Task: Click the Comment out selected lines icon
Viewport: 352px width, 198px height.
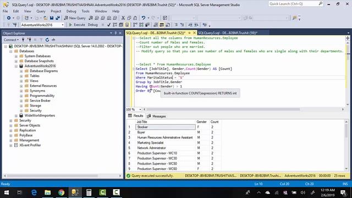Action: pyautogui.click(x=176, y=25)
